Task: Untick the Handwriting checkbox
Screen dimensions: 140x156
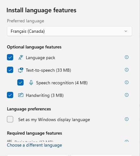Action: (10, 95)
